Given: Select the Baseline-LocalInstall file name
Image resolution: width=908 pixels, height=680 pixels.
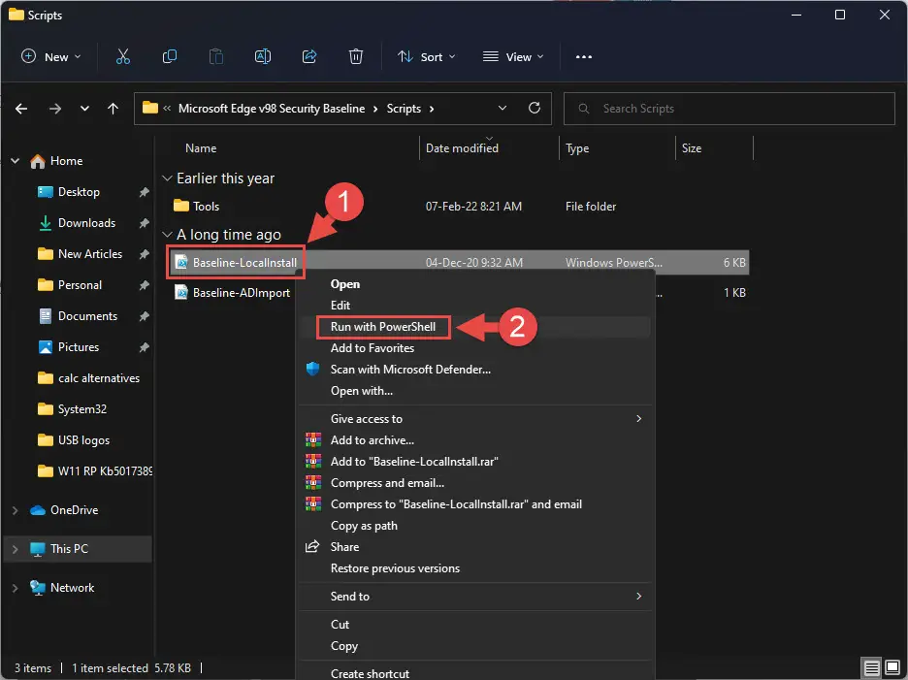Looking at the screenshot, I should (x=244, y=262).
